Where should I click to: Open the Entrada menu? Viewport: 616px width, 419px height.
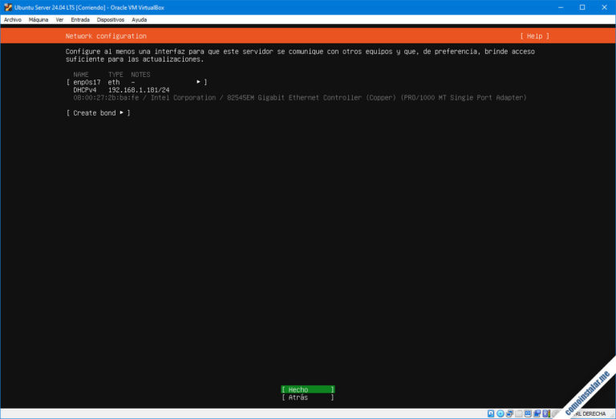click(80, 19)
